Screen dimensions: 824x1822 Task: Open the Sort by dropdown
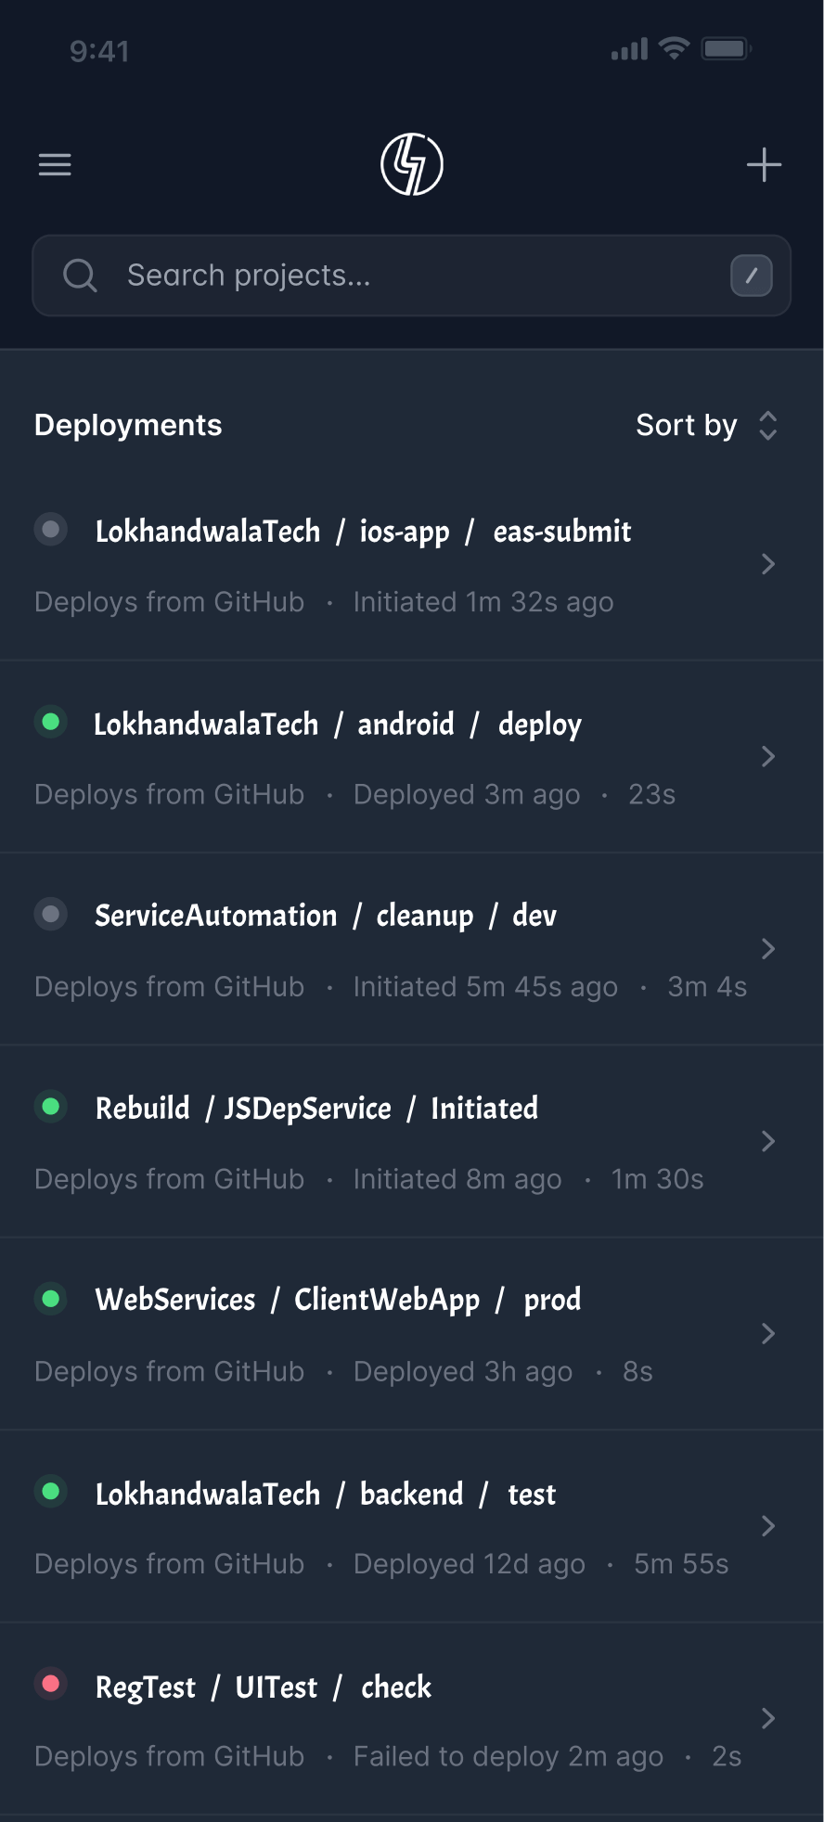tap(706, 426)
